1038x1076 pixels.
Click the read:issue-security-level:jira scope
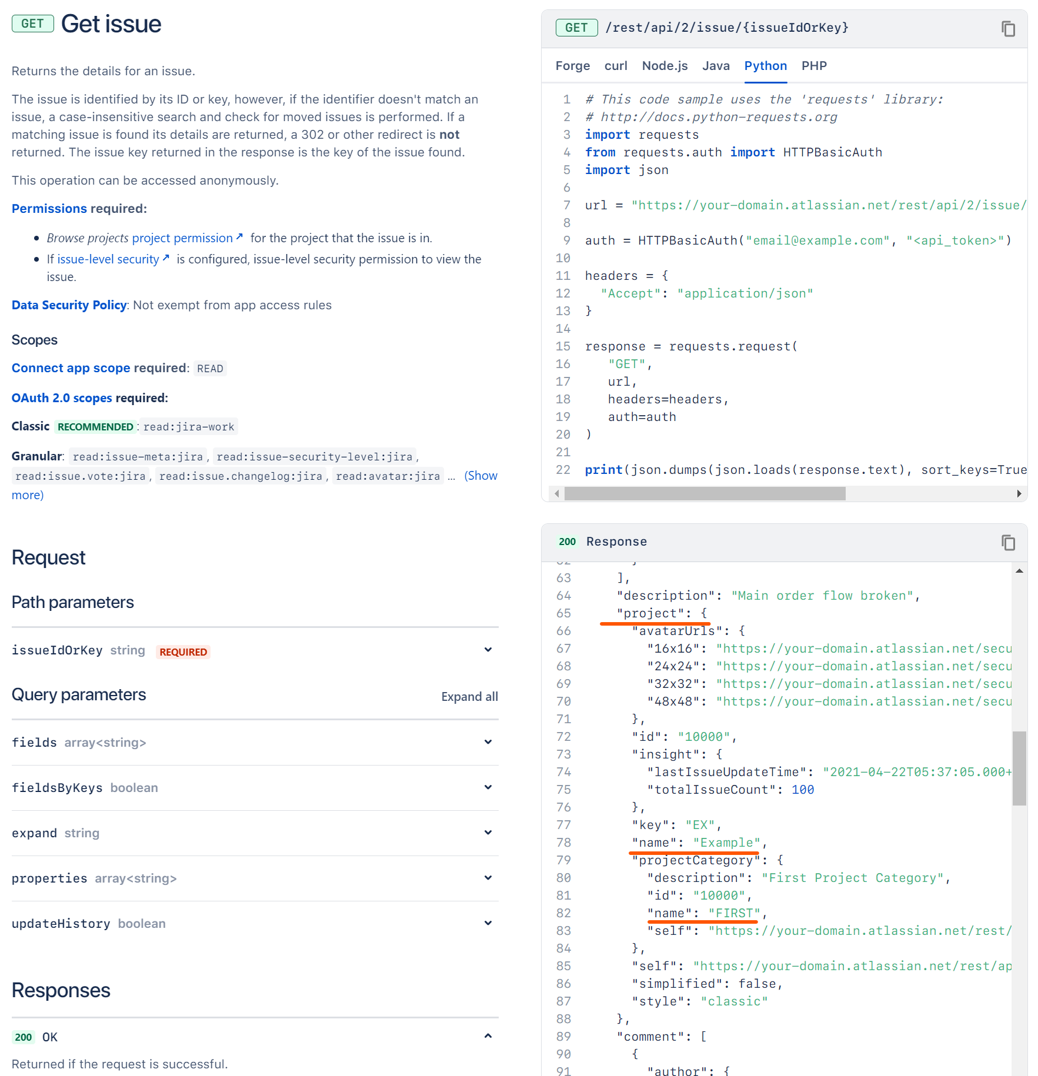tap(315, 457)
